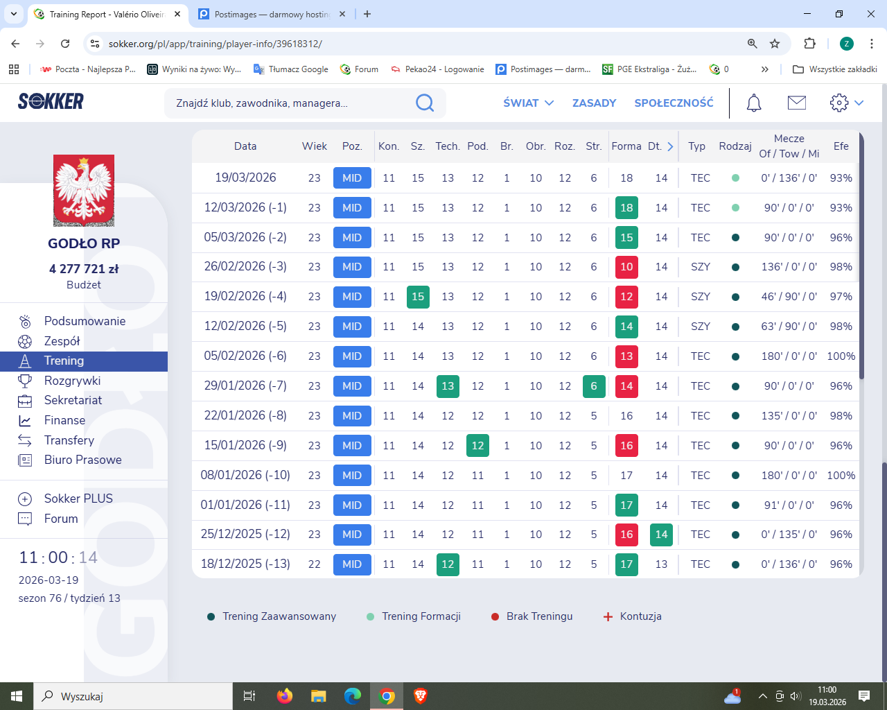The image size is (887, 710).
Task: Open the Tłumacz Google bookmark
Action: tap(291, 69)
